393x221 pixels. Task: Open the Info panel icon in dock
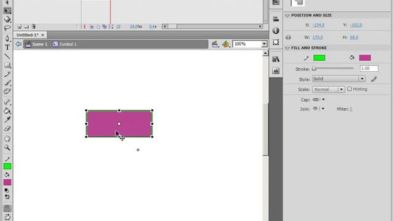click(x=276, y=31)
